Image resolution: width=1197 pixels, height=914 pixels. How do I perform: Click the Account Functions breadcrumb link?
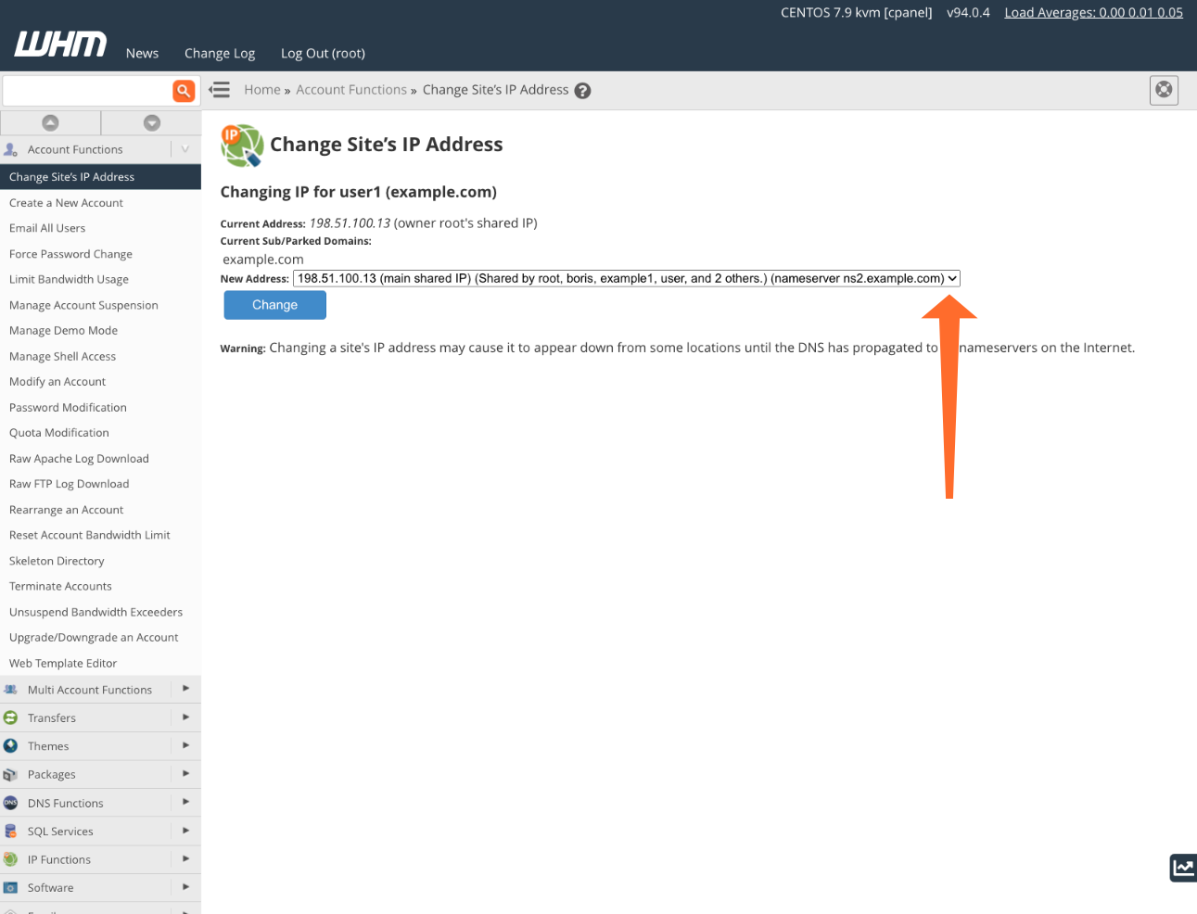click(351, 90)
